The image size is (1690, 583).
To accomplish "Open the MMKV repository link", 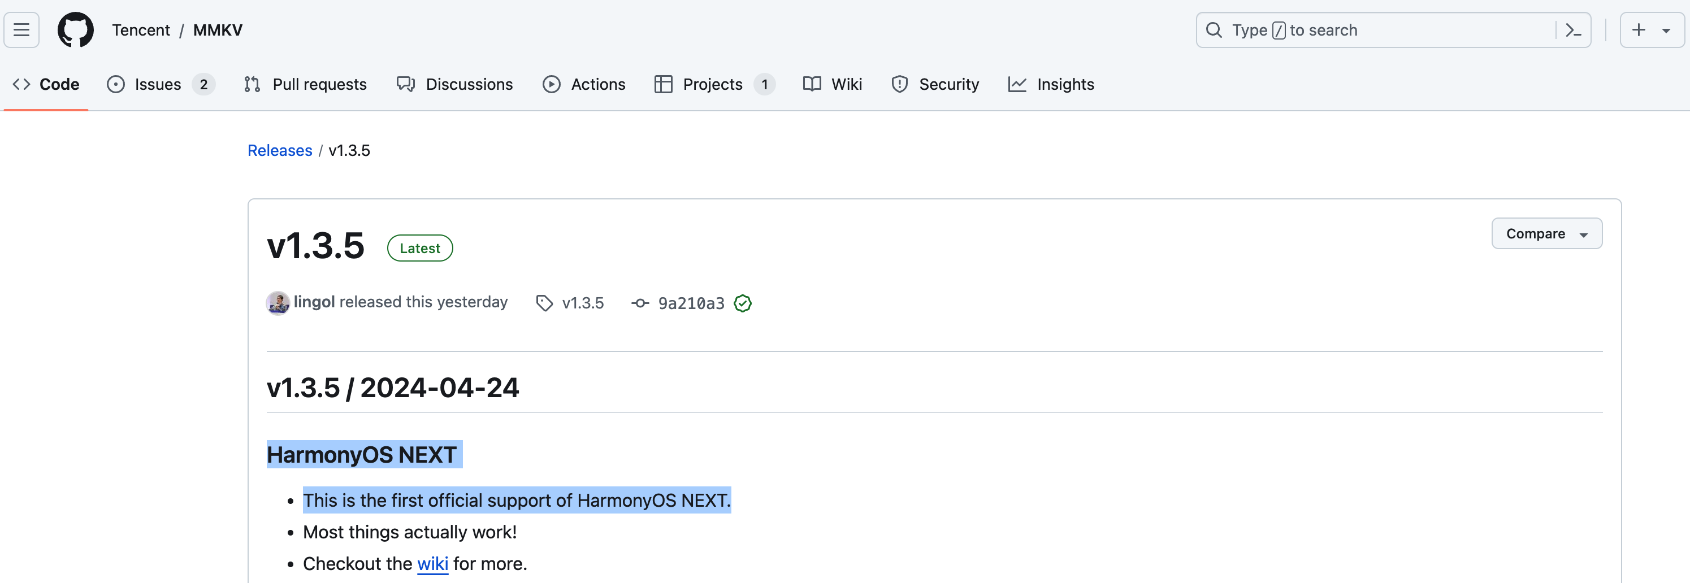I will click(x=218, y=30).
